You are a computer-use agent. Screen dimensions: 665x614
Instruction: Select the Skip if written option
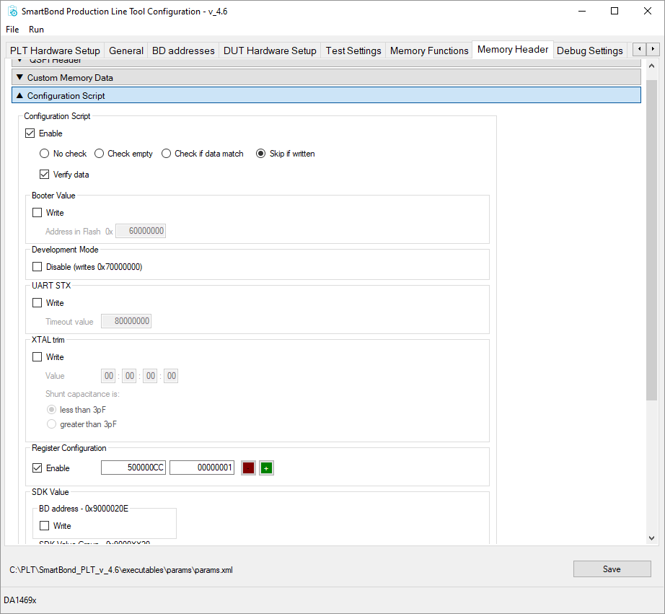click(261, 154)
